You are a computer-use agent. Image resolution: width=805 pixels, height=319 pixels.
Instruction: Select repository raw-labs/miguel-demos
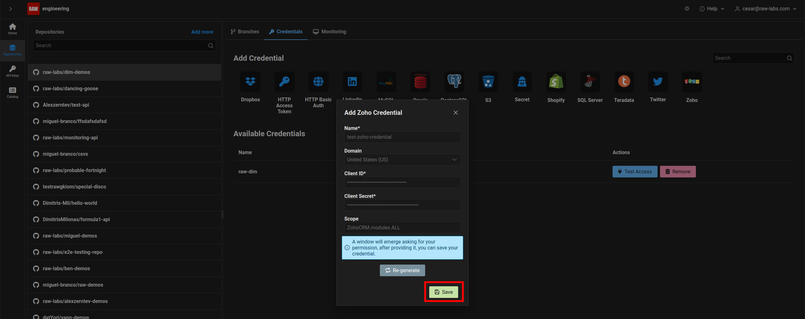[x=125, y=236]
